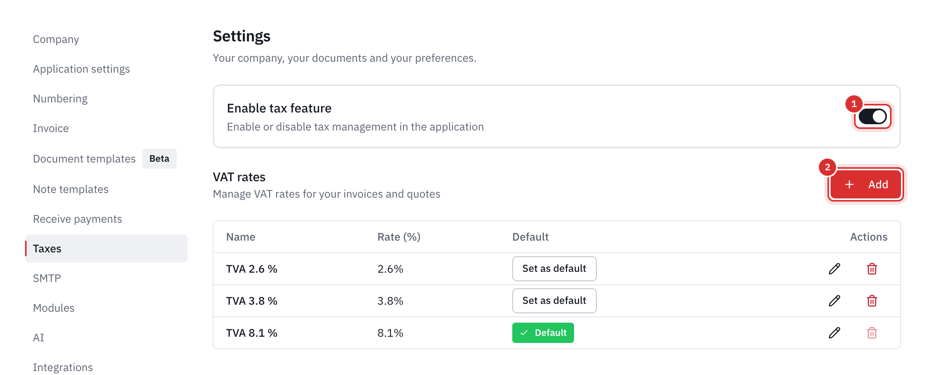Click the 3.8% rate value
926x375 pixels.
pyautogui.click(x=390, y=301)
